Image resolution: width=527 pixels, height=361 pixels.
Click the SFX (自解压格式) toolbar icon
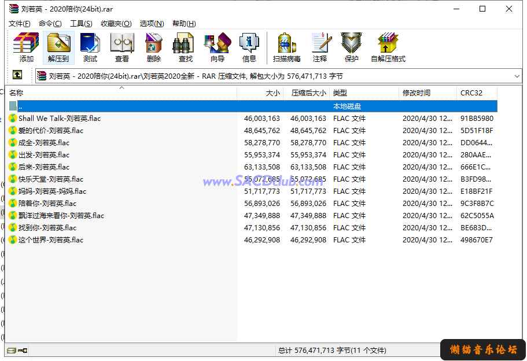pos(388,47)
